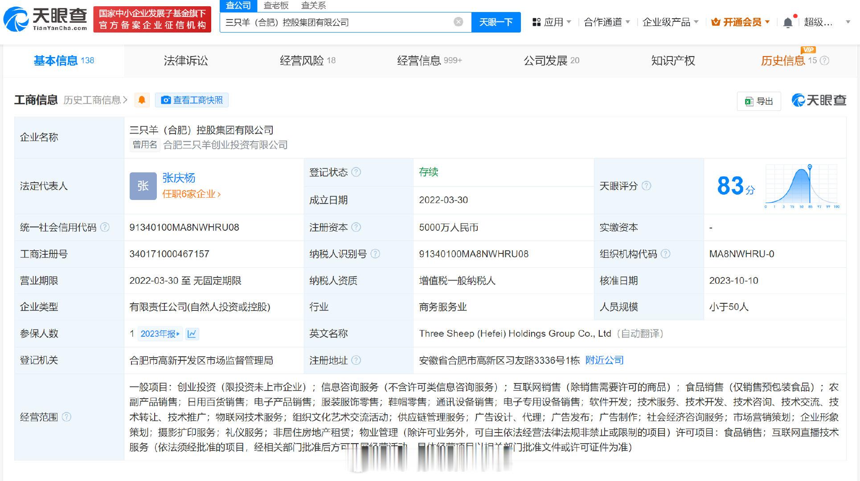Click the approval date 2023-10-10

pos(734,281)
